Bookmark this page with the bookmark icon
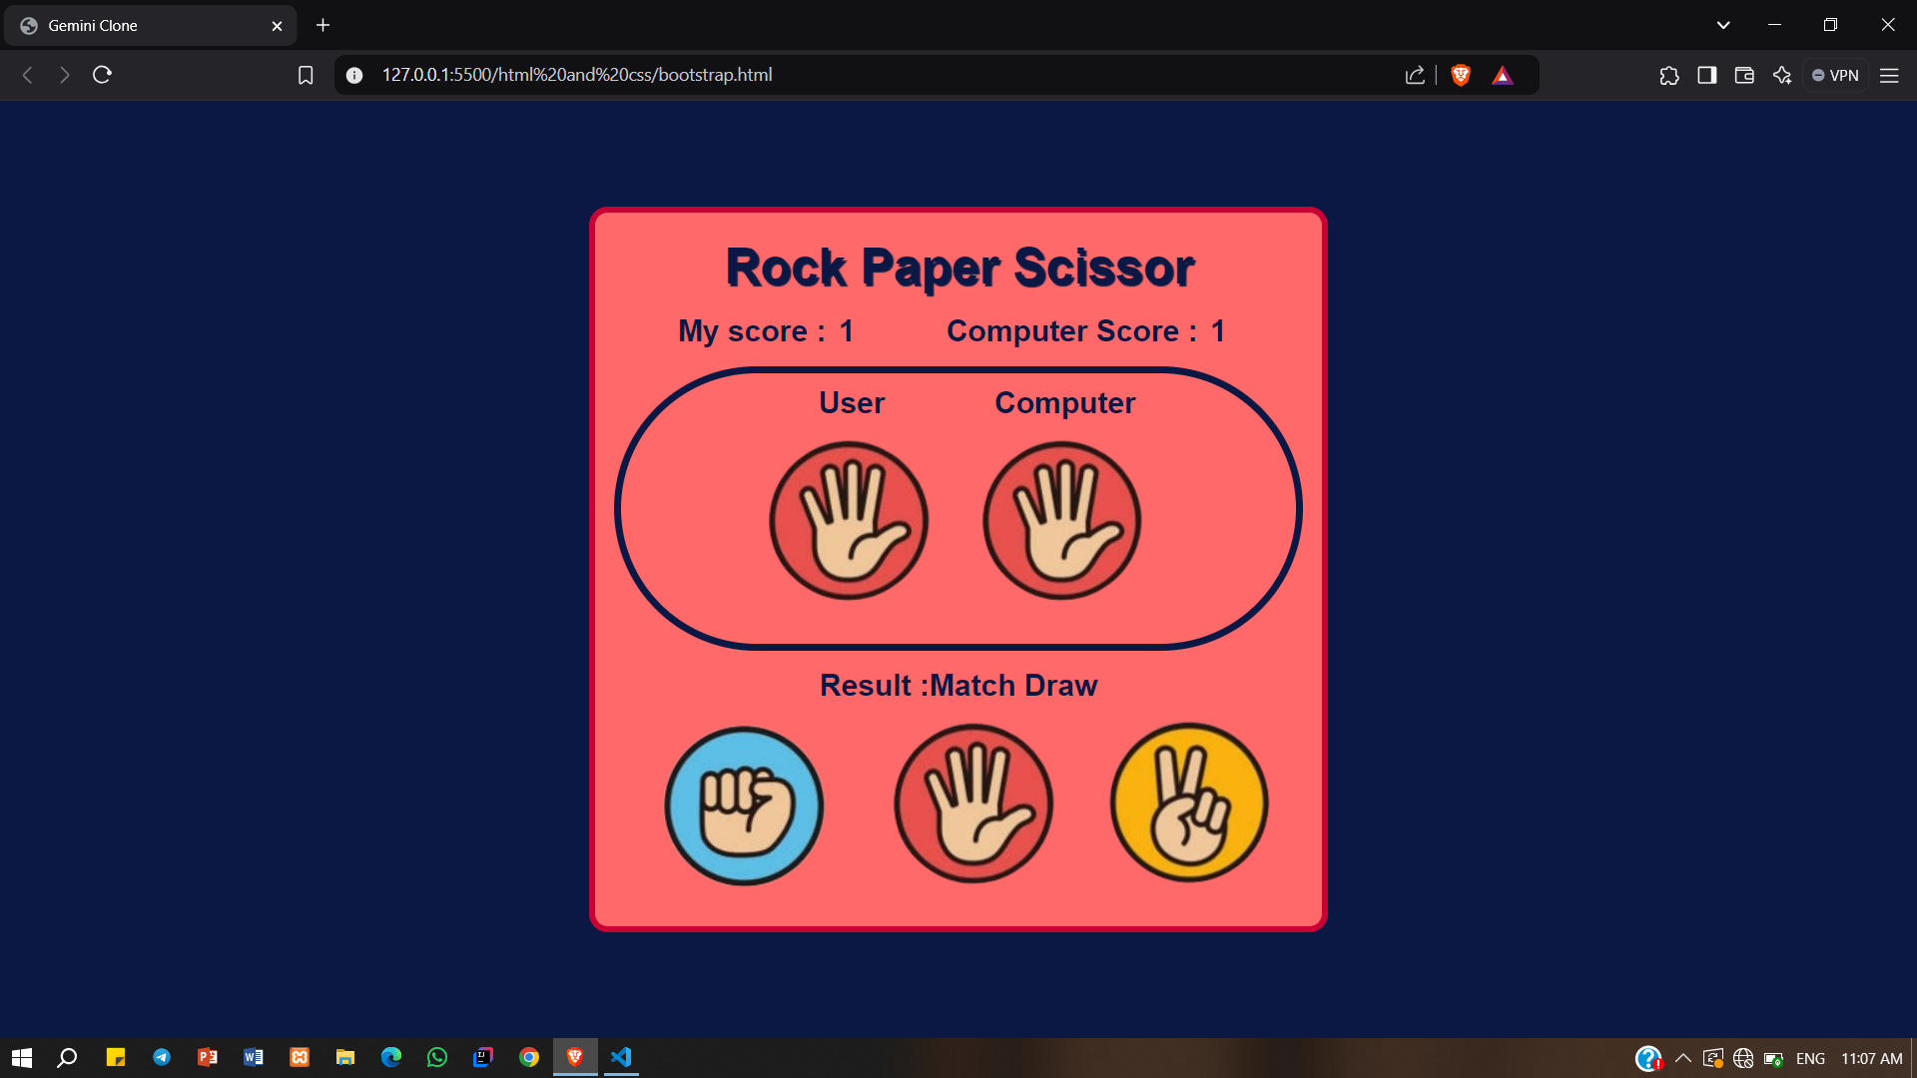Image resolution: width=1917 pixels, height=1078 pixels. tap(306, 75)
